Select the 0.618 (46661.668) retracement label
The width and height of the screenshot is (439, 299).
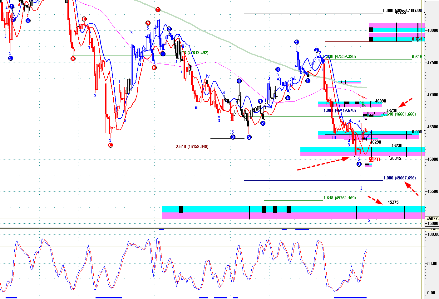click(399, 114)
